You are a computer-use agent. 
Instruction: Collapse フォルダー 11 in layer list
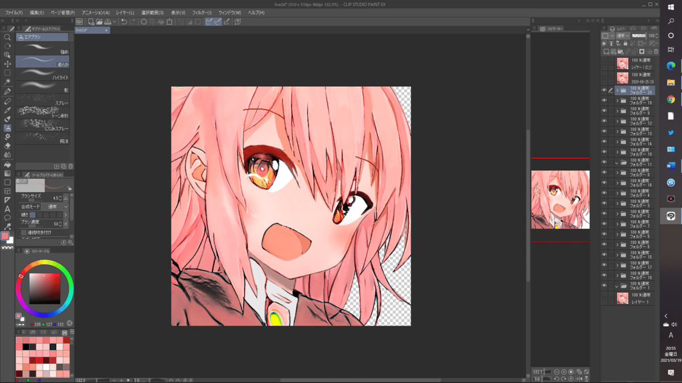[617, 162]
